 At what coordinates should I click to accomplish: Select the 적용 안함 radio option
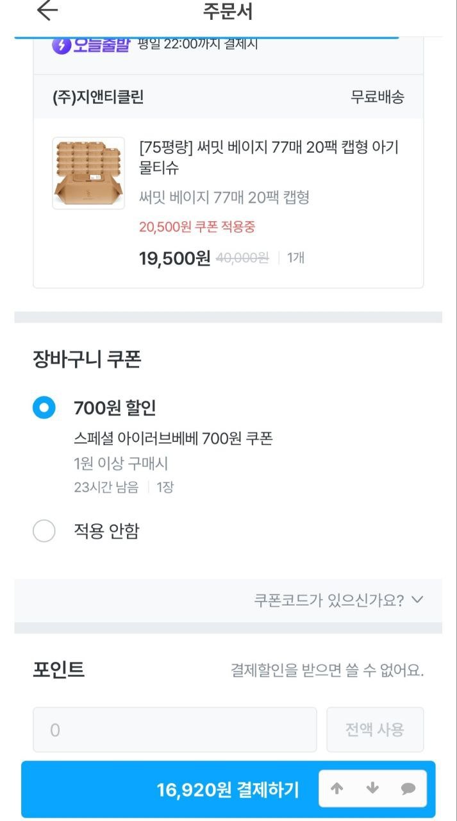point(44,531)
